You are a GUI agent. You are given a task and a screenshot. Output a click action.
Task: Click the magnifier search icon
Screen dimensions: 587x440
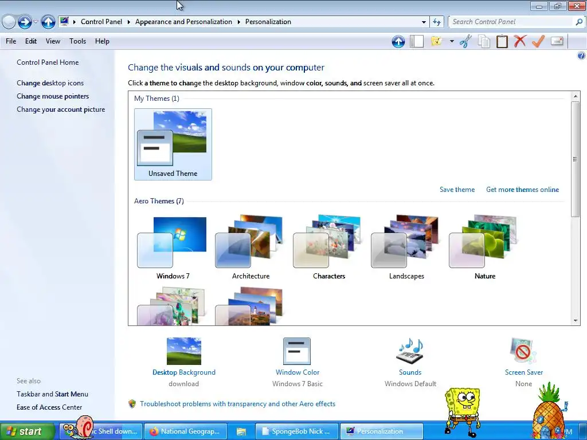coord(579,22)
